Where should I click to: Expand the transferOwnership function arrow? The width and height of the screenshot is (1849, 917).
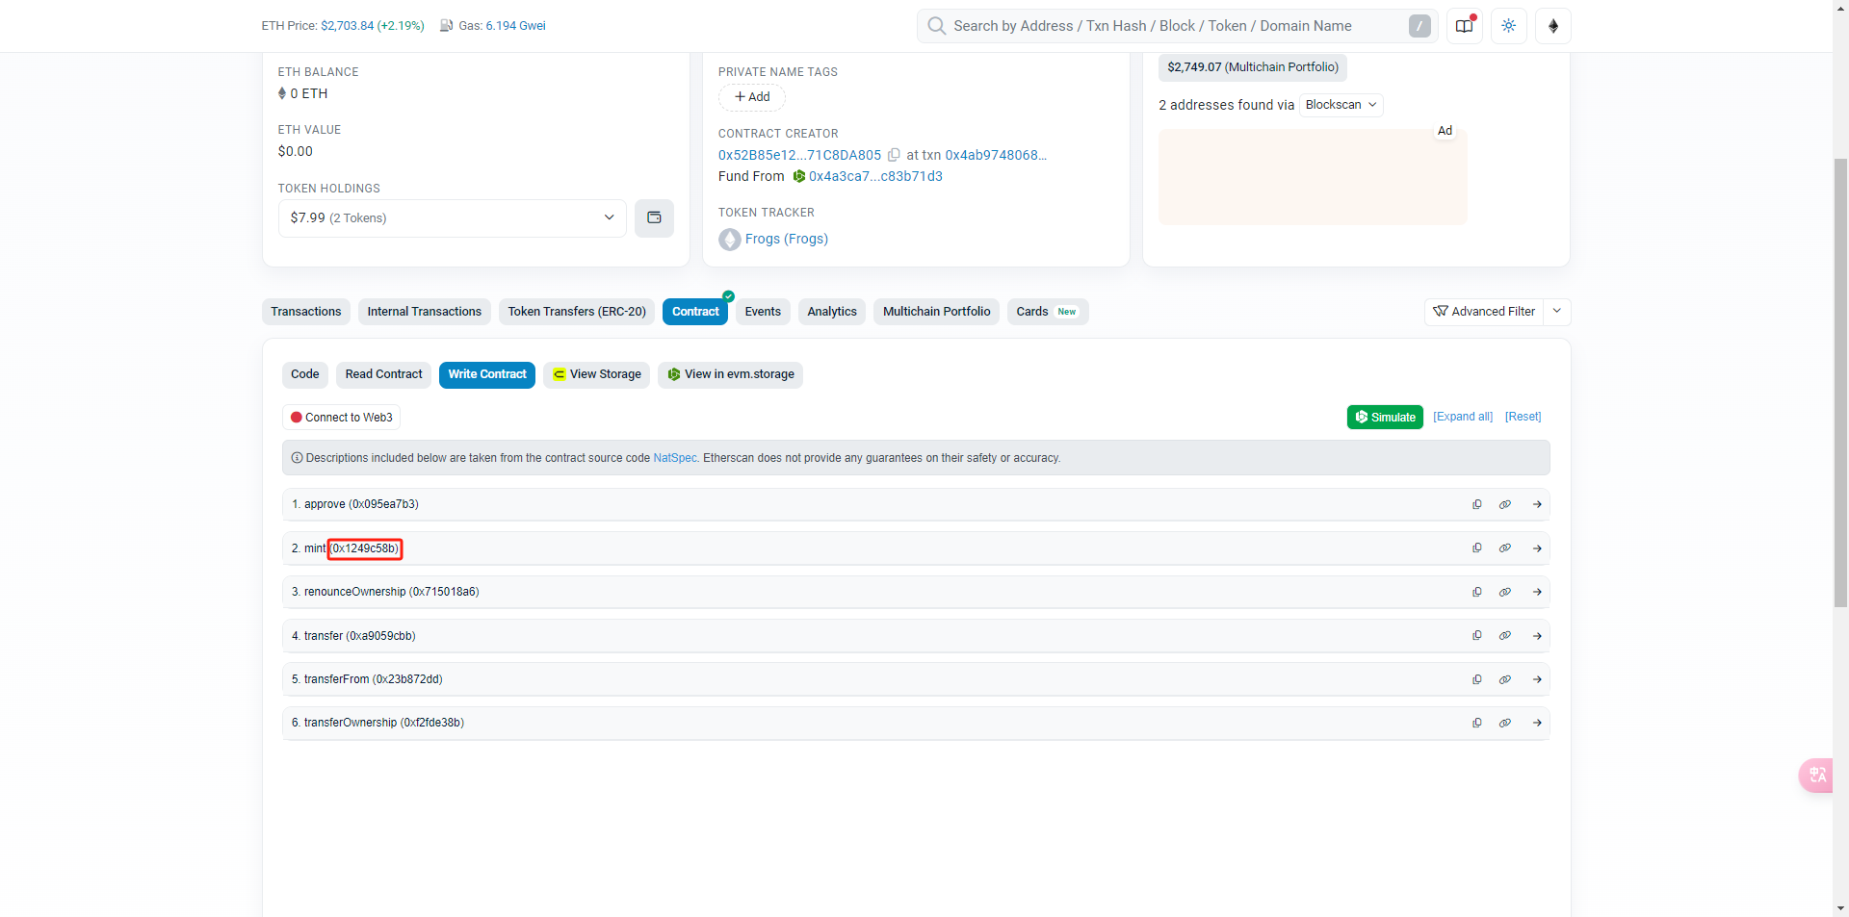pyautogui.click(x=1537, y=723)
